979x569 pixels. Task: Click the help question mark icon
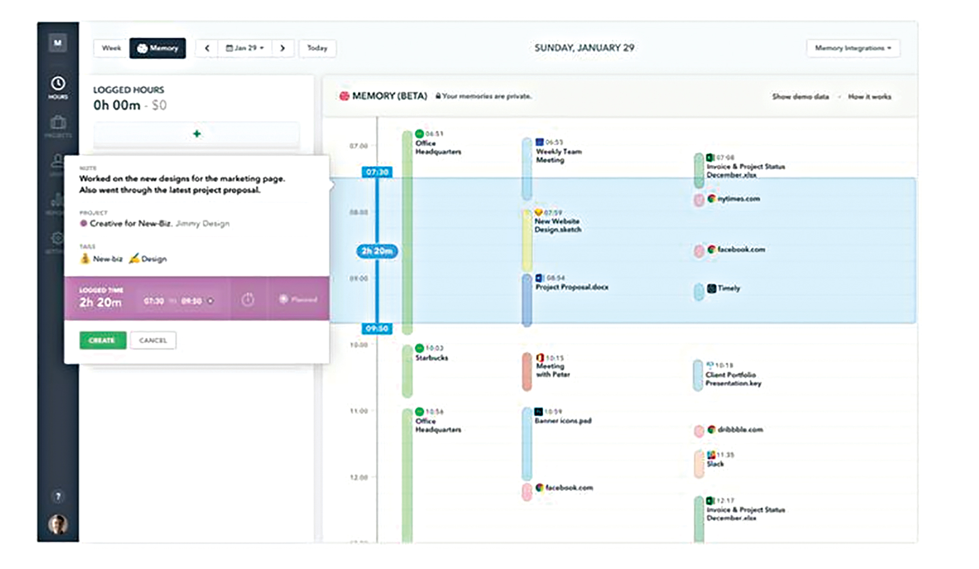[x=58, y=496]
